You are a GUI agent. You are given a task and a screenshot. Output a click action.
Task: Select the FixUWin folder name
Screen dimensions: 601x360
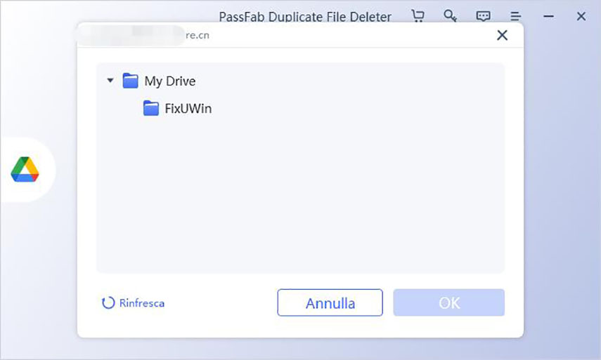pos(188,109)
